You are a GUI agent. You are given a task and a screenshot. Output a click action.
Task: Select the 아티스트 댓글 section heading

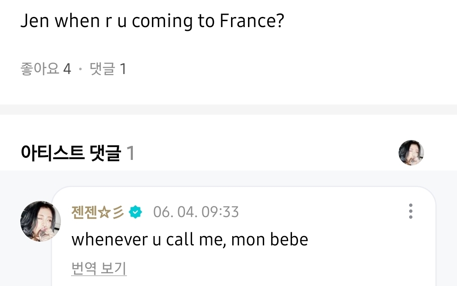click(71, 153)
